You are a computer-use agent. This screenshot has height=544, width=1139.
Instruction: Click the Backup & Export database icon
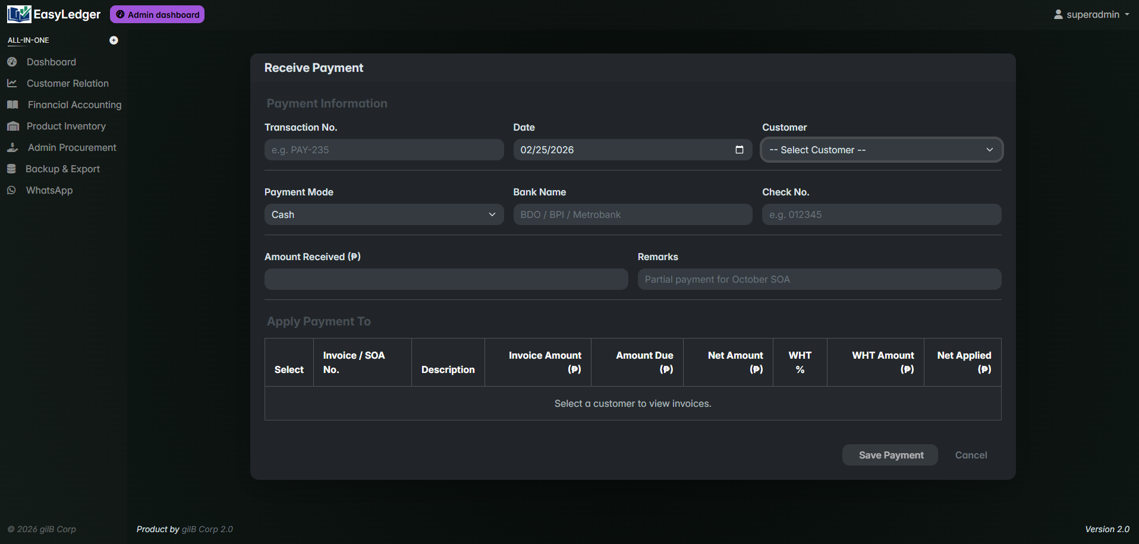pyautogui.click(x=11, y=169)
